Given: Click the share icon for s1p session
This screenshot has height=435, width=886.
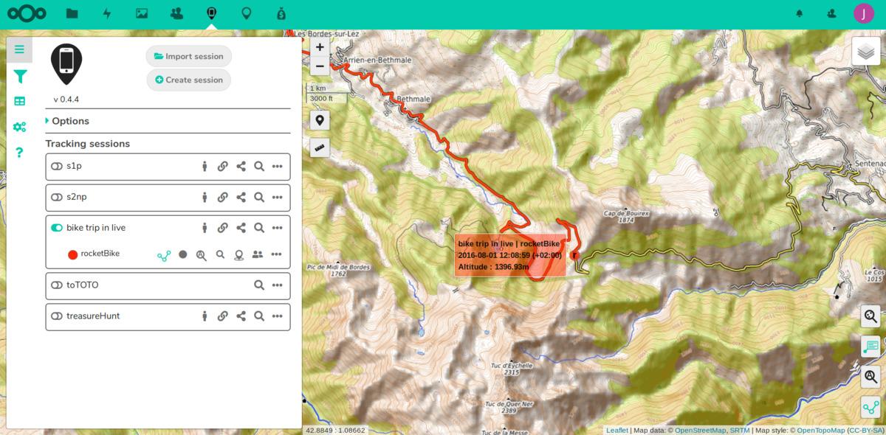Looking at the screenshot, I should coord(241,167).
